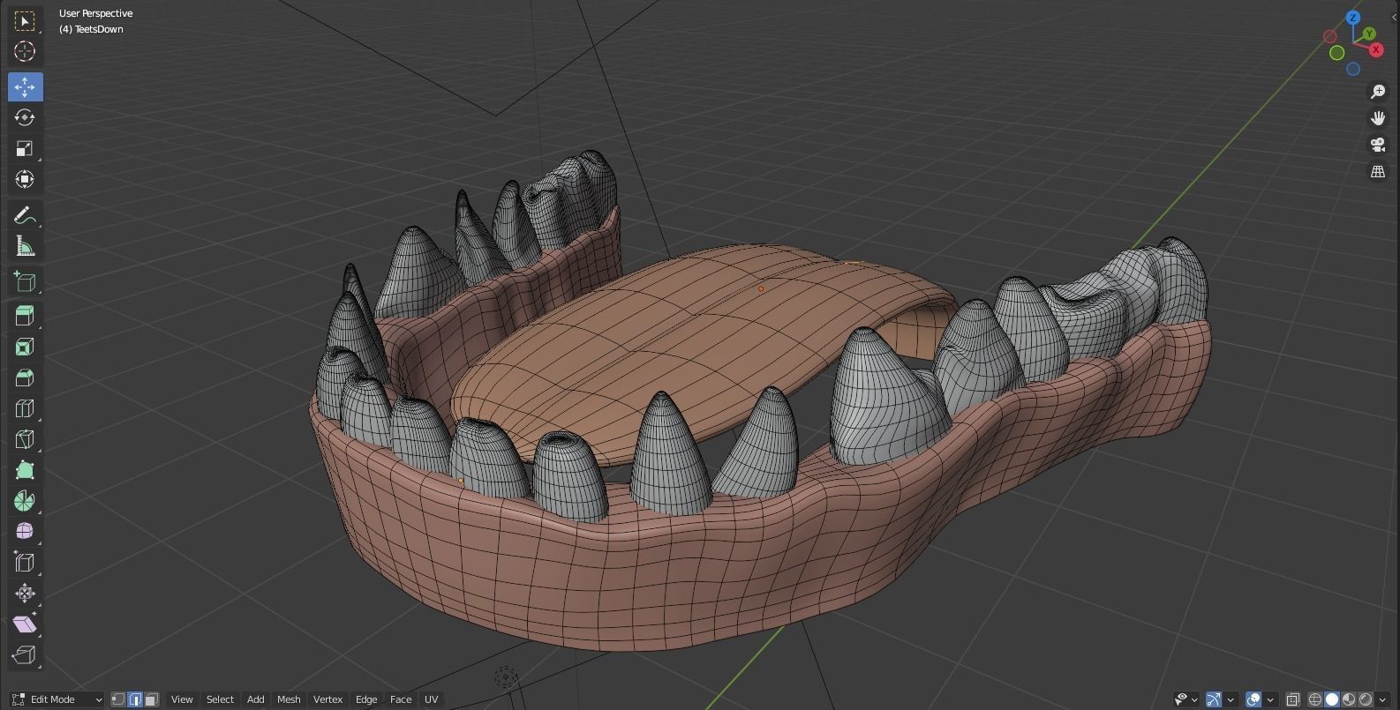
Task: Enable face select mode
Action: [152, 699]
